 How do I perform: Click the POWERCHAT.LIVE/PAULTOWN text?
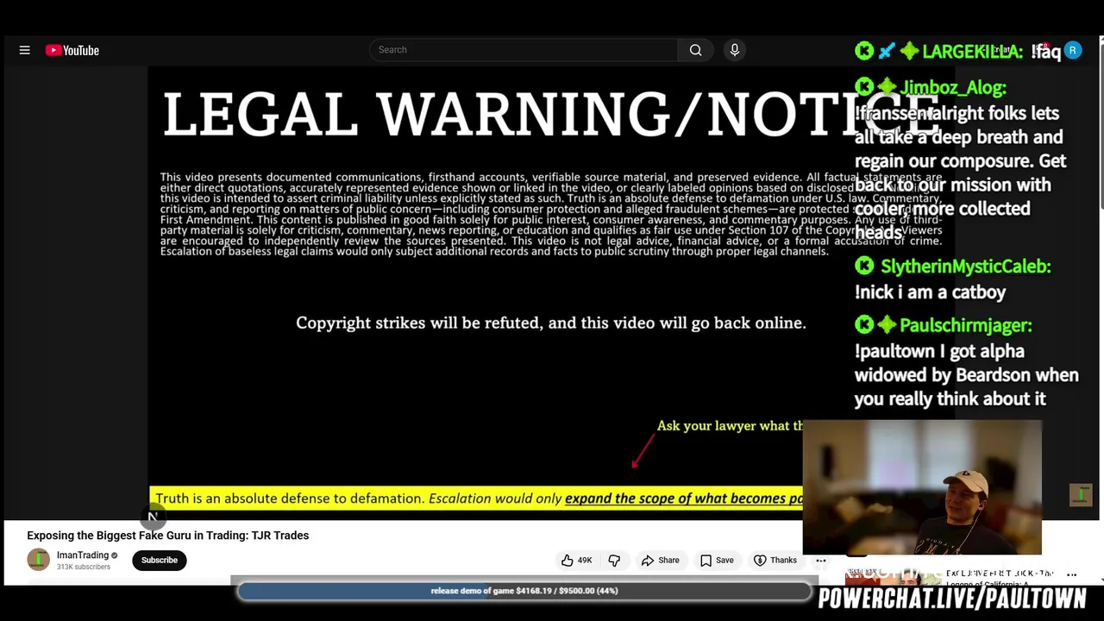click(x=952, y=599)
